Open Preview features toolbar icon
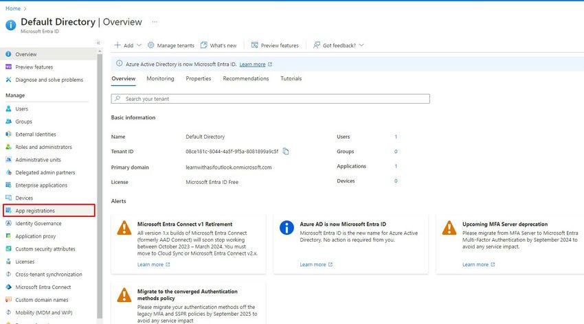The width and height of the screenshot is (584, 324). [x=255, y=45]
